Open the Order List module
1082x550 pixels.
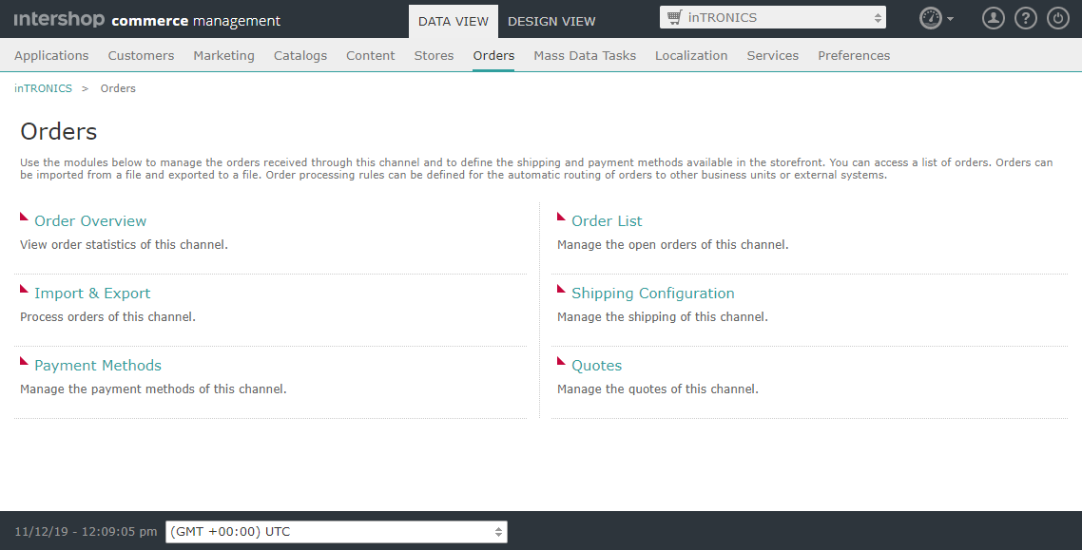(x=607, y=220)
